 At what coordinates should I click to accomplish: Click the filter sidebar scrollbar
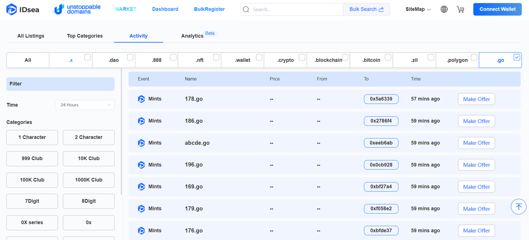click(122, 132)
